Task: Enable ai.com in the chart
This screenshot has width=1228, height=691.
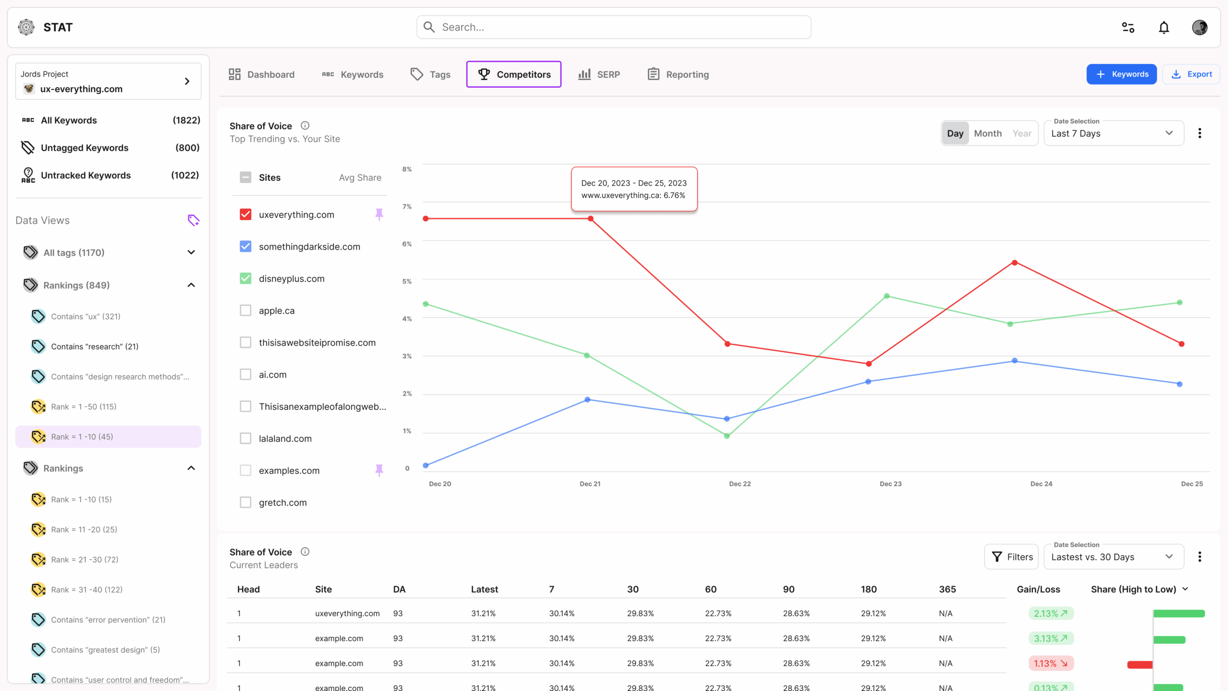Action: point(246,374)
